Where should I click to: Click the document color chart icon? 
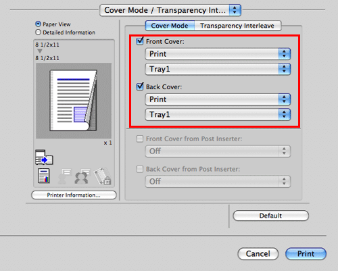point(44,176)
